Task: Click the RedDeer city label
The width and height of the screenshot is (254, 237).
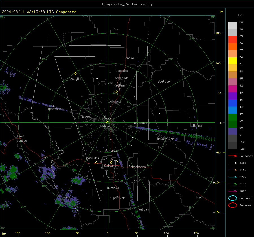Action: pyautogui.click(x=120, y=85)
